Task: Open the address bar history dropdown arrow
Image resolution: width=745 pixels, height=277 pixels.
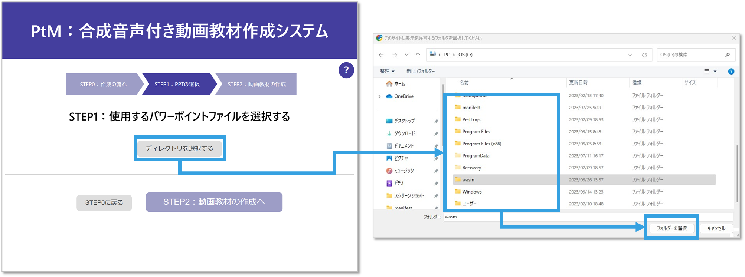Action: pos(630,55)
